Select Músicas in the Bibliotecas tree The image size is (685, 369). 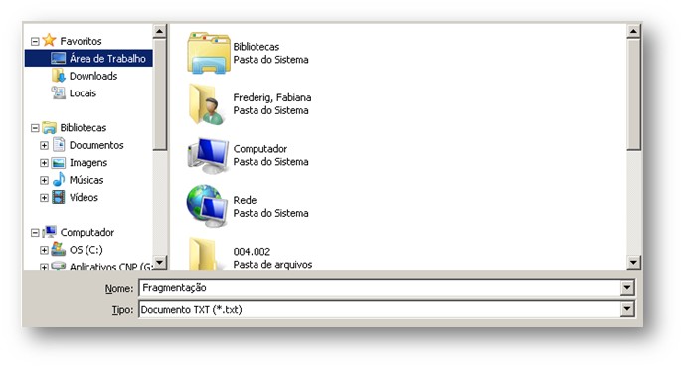tap(86, 180)
